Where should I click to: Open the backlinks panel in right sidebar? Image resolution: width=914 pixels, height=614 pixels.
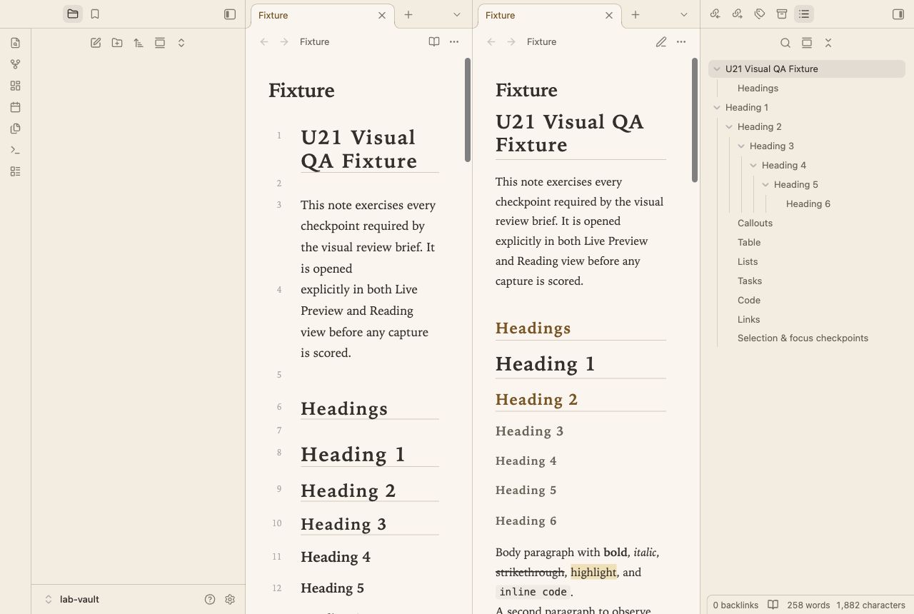(715, 14)
